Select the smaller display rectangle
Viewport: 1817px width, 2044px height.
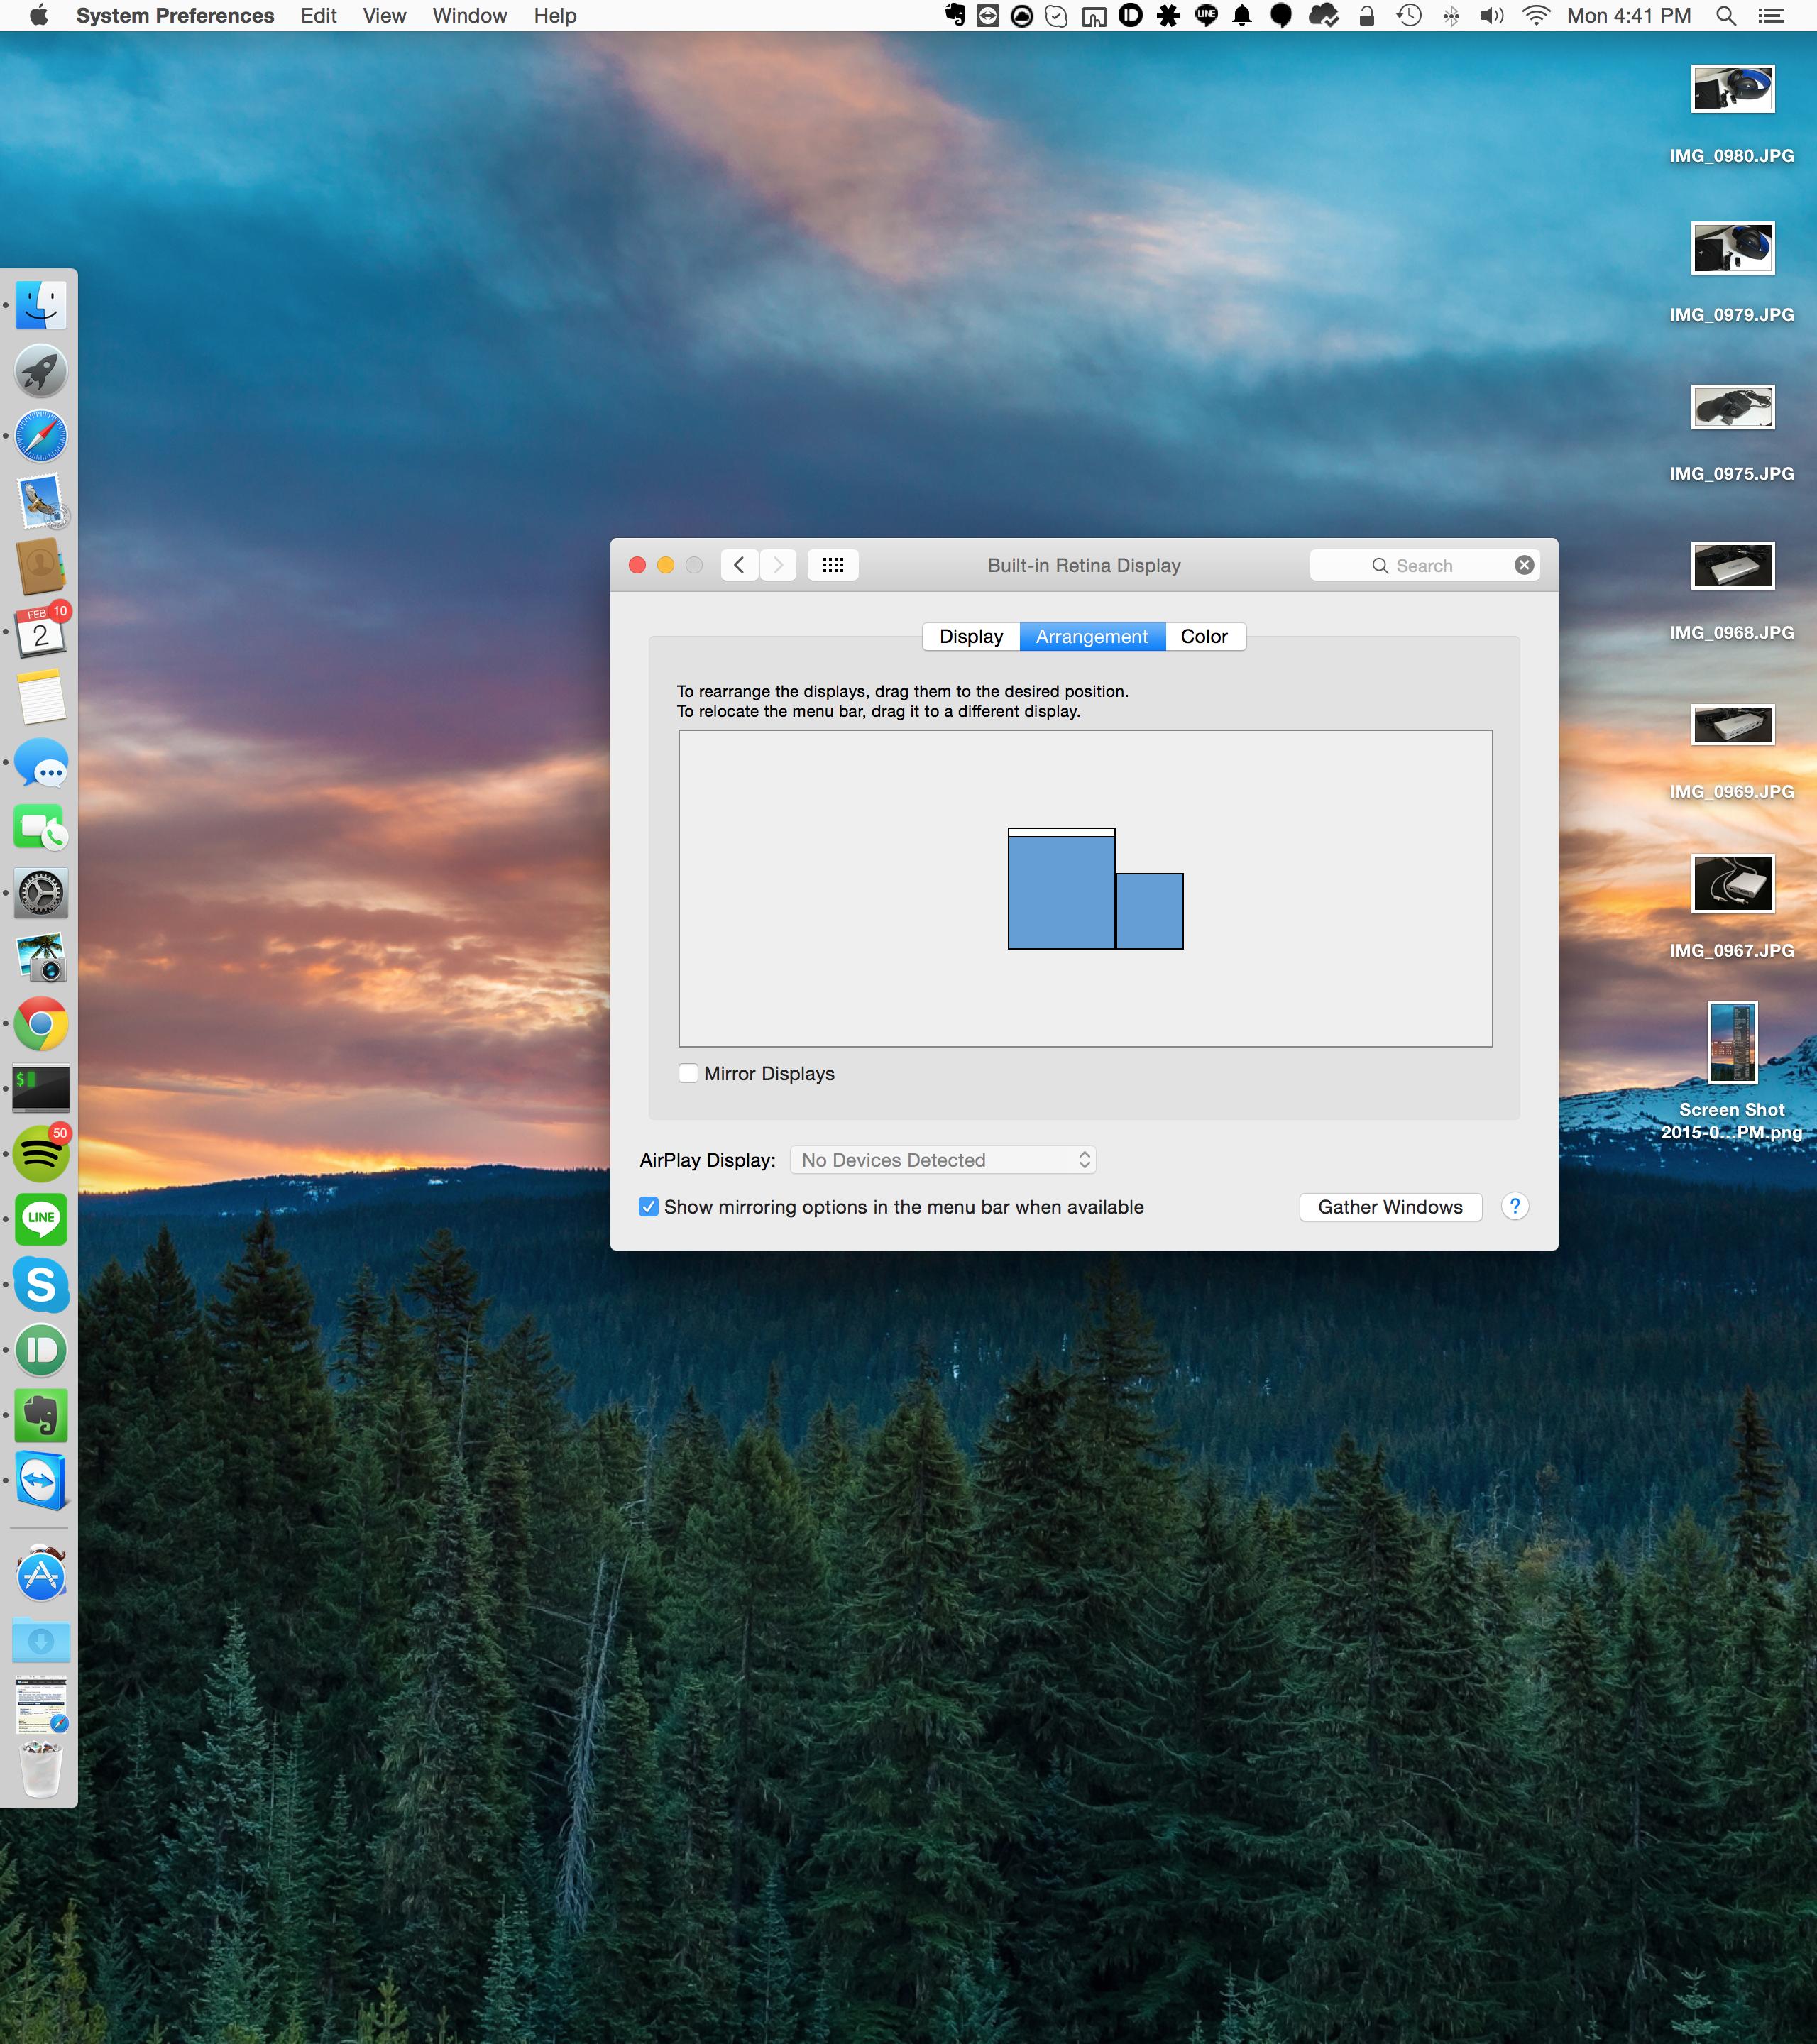click(1149, 911)
